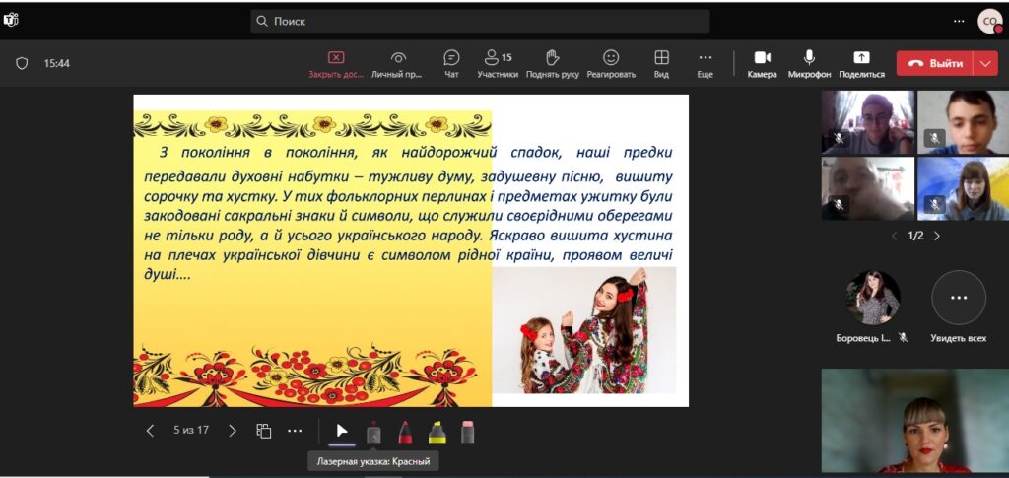Toggle the Микрофон mute state
The height and width of the screenshot is (478, 1009).
point(809,63)
